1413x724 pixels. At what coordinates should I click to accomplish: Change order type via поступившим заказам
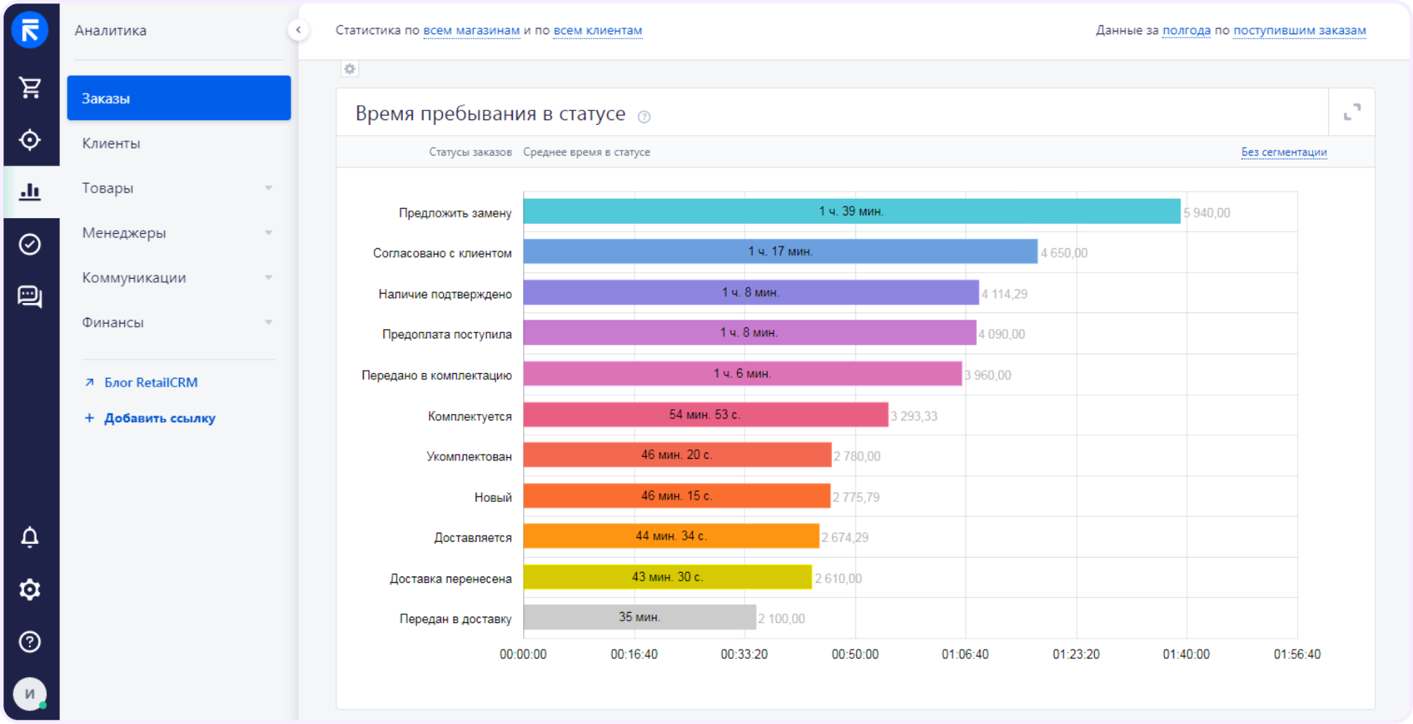coord(1299,30)
